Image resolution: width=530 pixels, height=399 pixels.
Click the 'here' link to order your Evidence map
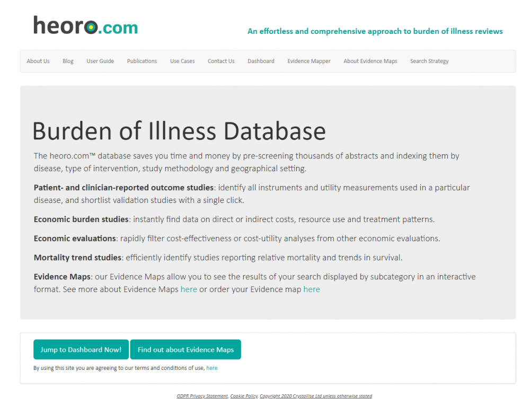[x=312, y=289]
